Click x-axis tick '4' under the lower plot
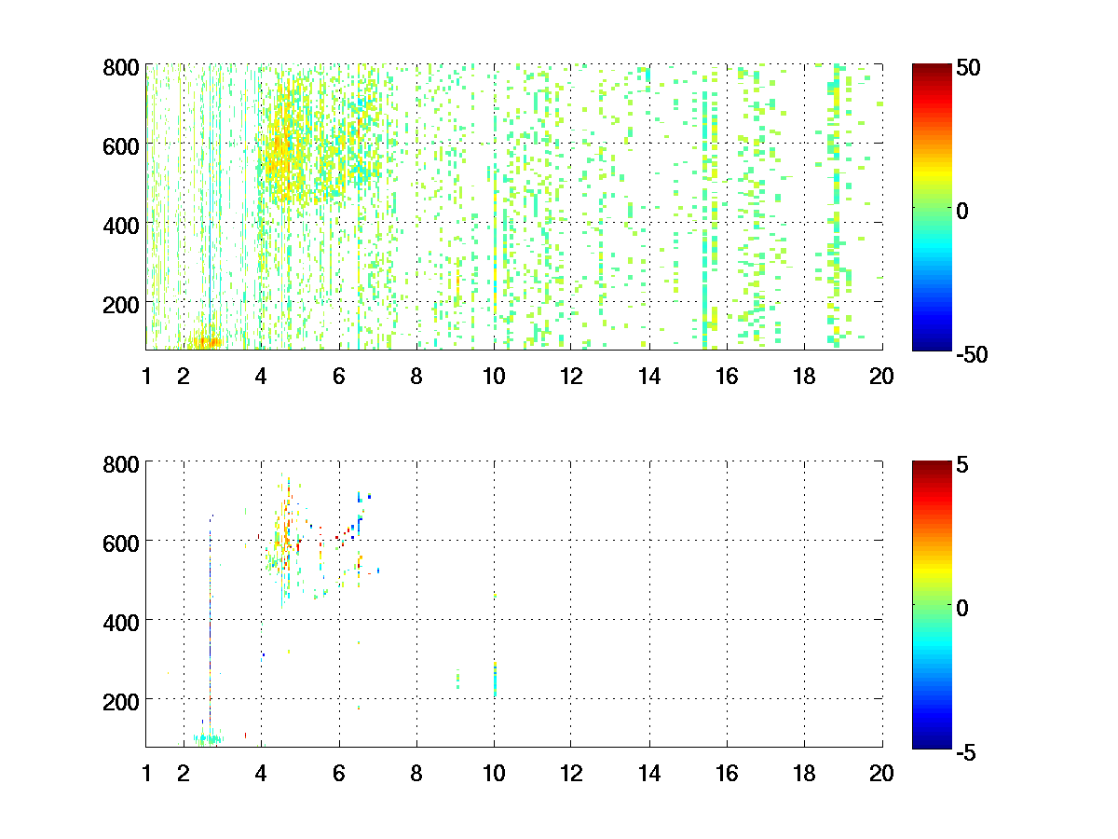The image size is (1118, 839). click(x=261, y=772)
